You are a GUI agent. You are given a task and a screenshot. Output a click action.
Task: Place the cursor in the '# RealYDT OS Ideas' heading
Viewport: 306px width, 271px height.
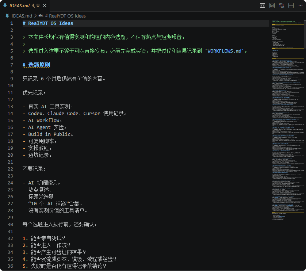(48, 23)
